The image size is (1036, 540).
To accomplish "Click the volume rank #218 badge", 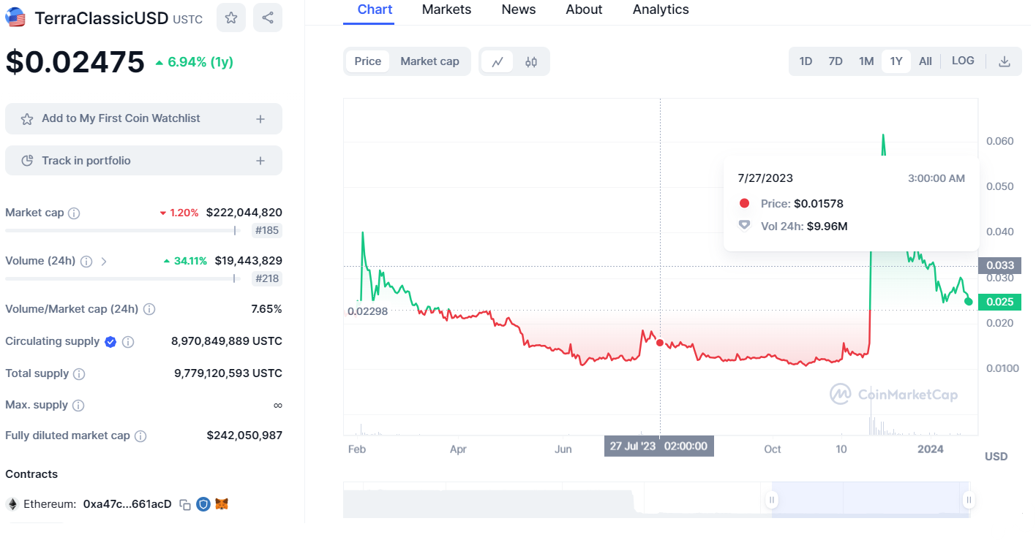I will point(267,278).
